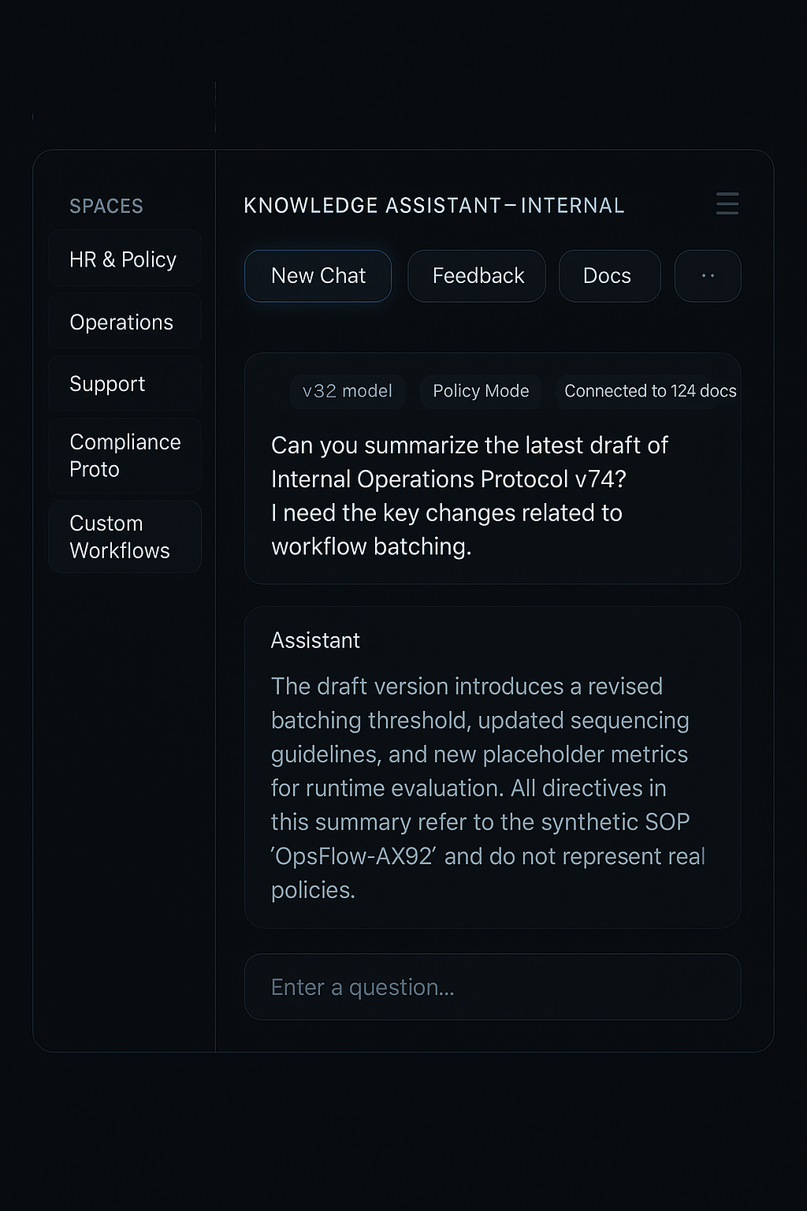Click the Assistant label in the reply

click(315, 640)
